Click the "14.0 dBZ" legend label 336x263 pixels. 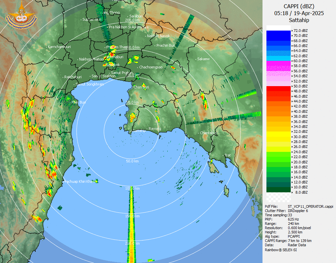(x=301, y=177)
